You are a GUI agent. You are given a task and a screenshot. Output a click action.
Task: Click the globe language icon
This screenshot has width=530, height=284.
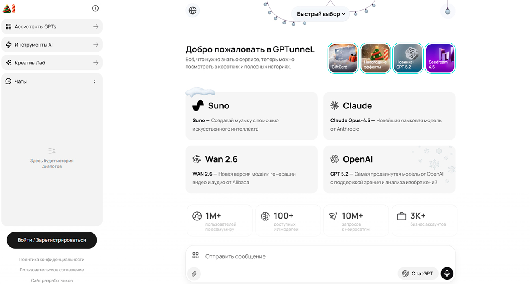pos(192,11)
